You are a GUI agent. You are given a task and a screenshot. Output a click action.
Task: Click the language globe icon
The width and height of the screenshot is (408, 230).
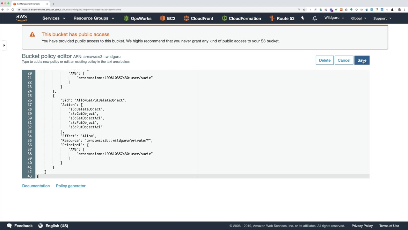(x=40, y=226)
